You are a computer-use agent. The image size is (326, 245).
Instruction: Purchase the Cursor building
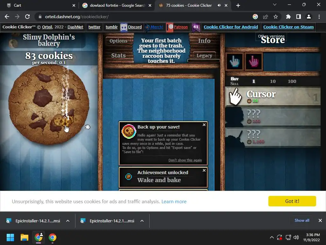(273, 97)
